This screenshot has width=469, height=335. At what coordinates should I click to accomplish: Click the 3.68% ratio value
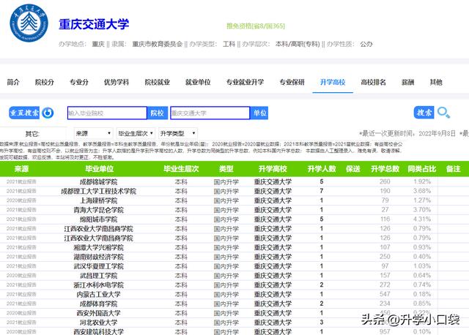coord(422,191)
